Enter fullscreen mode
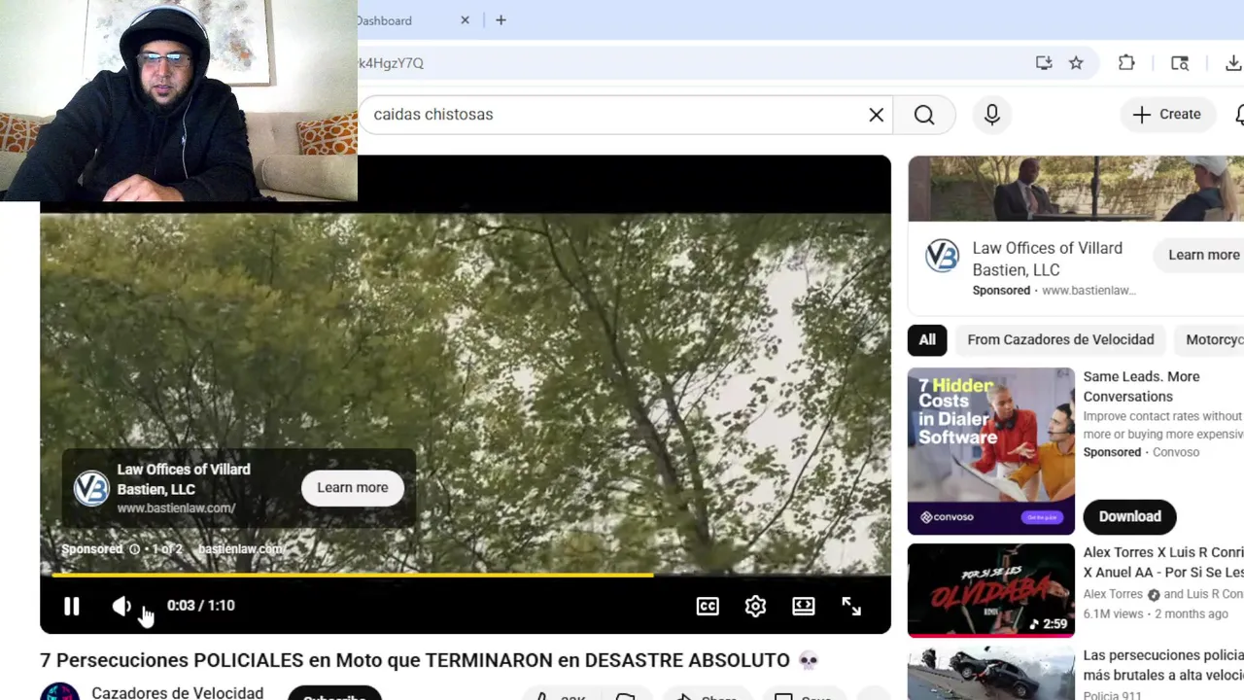This screenshot has width=1244, height=700. click(851, 606)
